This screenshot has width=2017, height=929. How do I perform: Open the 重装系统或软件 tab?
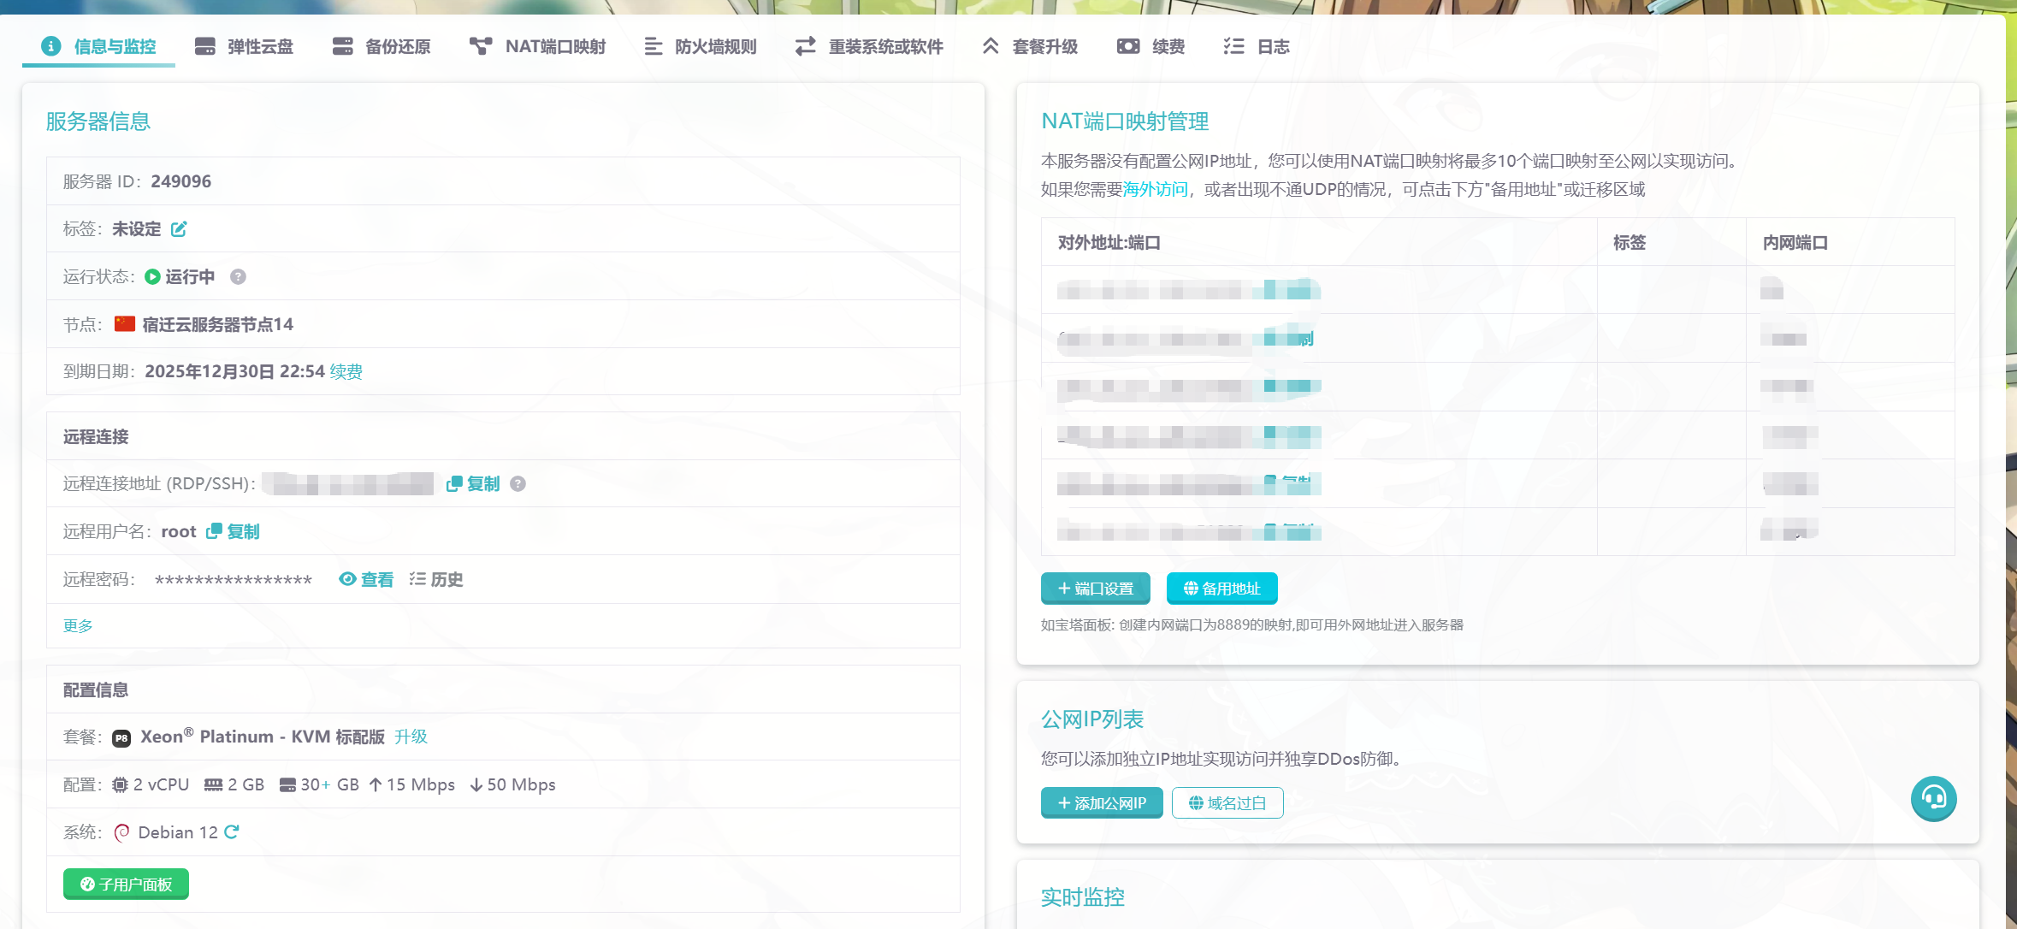[x=868, y=46]
